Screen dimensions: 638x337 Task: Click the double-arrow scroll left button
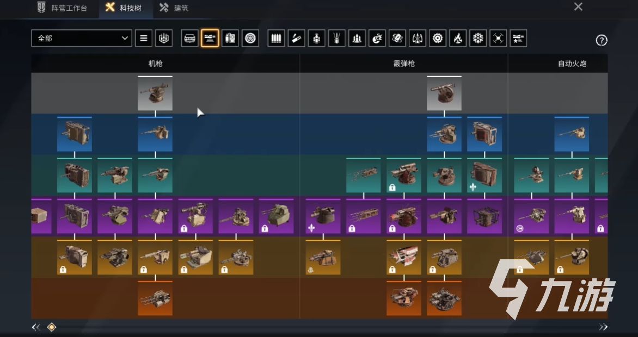36,327
